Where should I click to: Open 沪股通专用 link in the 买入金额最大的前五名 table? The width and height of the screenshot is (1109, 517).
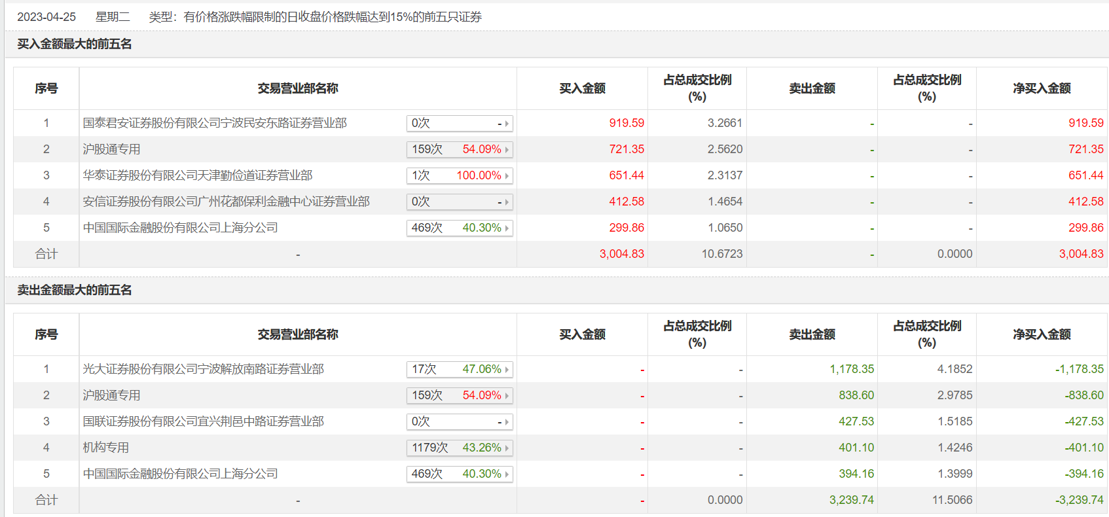pos(111,149)
